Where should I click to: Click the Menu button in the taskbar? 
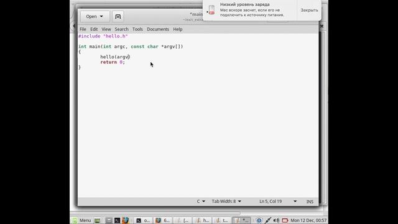81,220
